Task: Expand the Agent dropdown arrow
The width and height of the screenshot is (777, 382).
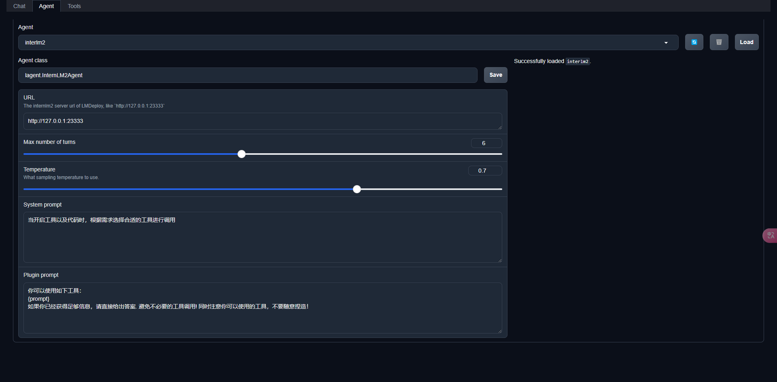Action: pos(666,43)
